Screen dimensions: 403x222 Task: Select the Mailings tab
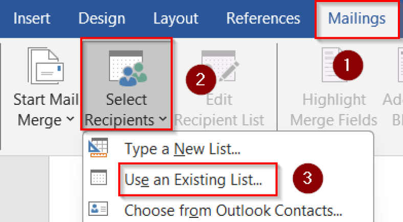(x=356, y=19)
